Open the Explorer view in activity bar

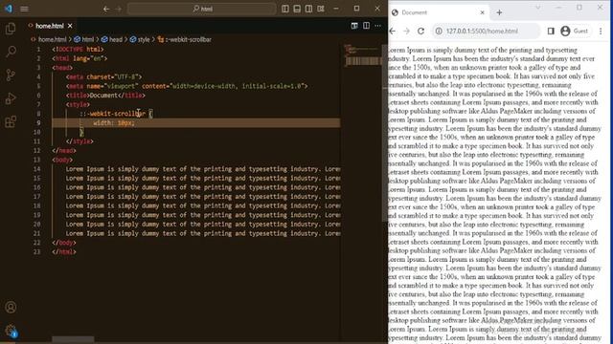11,29
